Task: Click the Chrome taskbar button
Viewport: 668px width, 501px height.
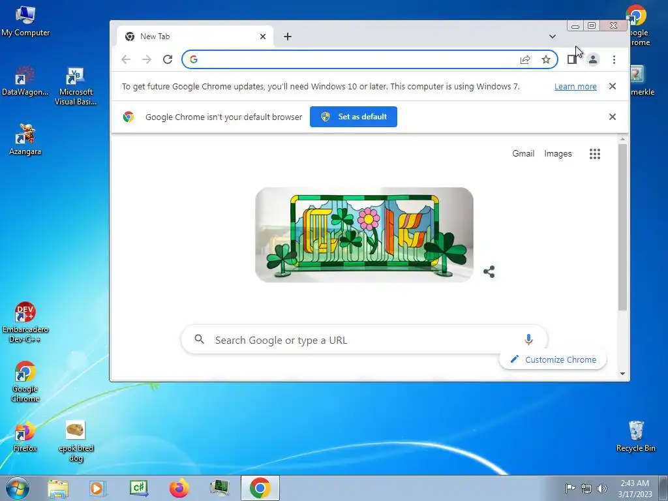Action: [260, 488]
